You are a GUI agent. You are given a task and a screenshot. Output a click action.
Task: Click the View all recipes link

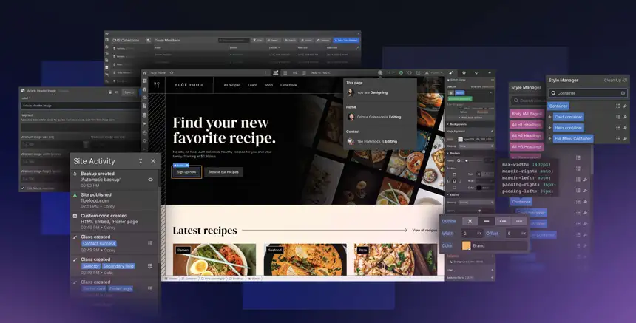(425, 231)
